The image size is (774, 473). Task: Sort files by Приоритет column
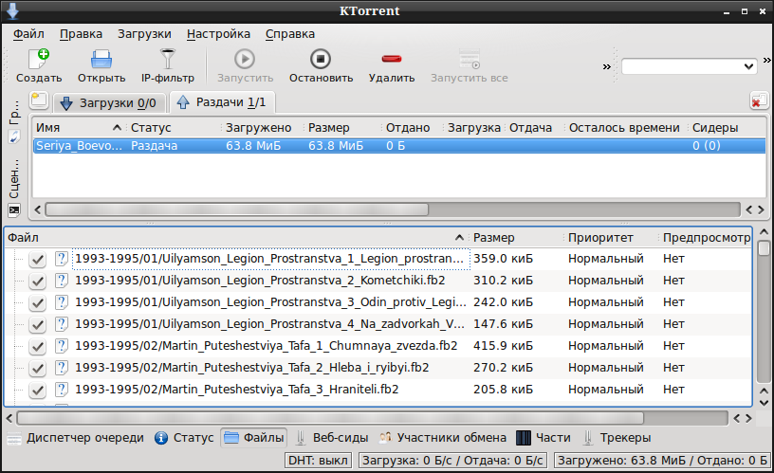611,238
